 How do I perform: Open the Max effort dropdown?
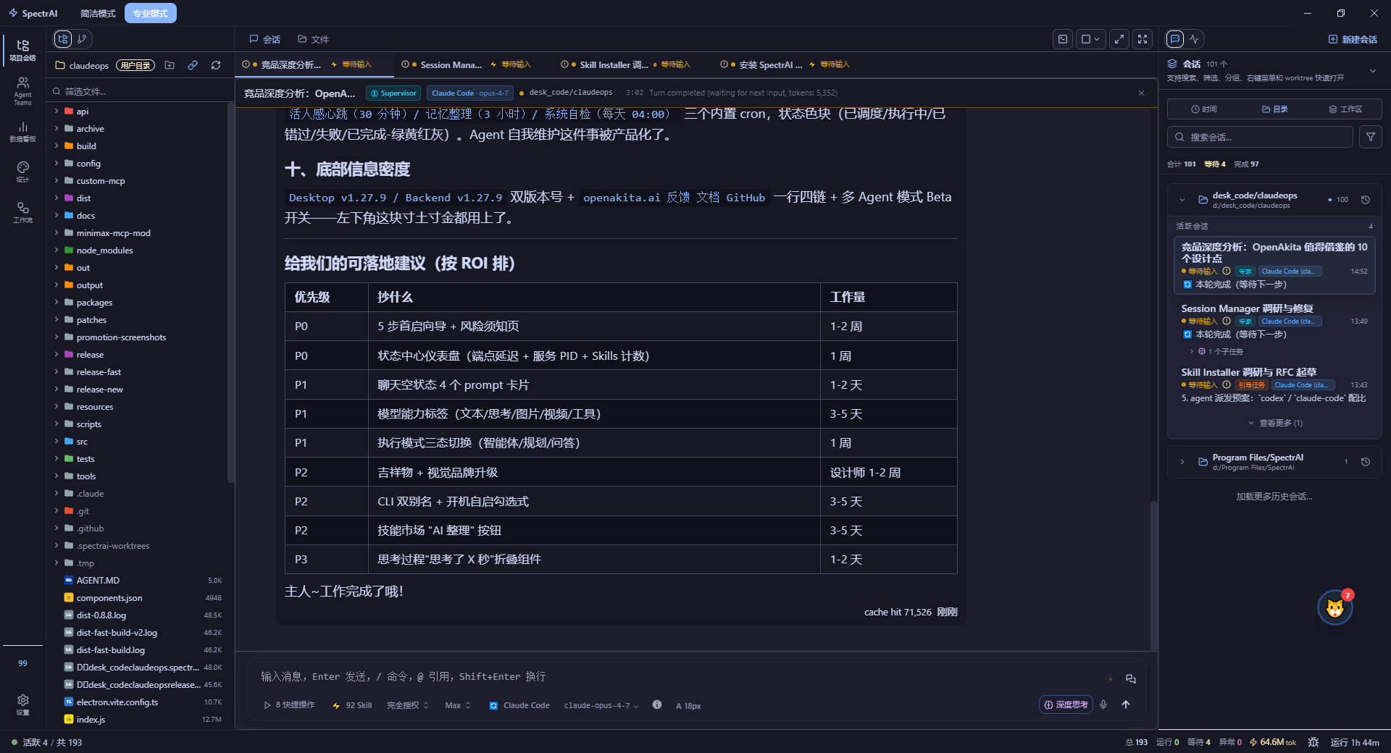[x=458, y=705]
